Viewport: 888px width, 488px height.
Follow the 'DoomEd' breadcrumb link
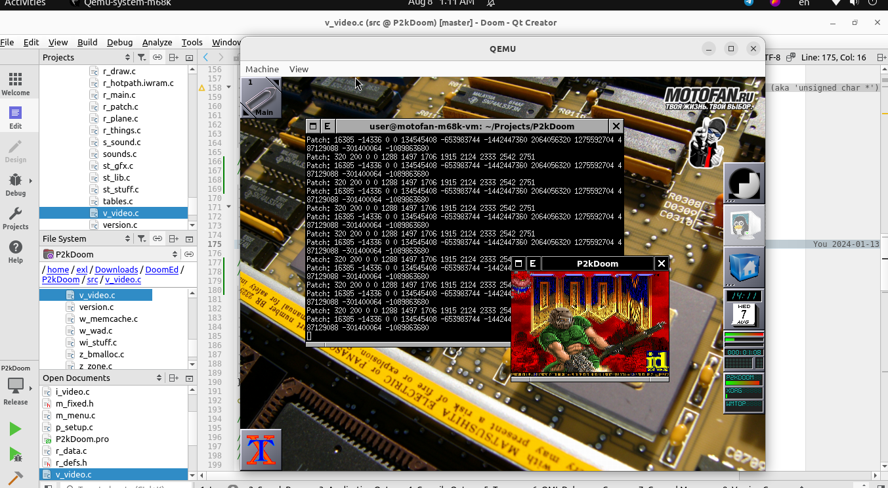click(162, 269)
